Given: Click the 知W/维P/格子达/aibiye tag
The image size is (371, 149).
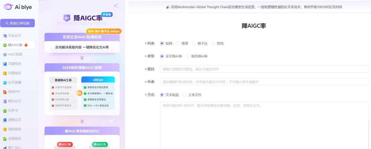Looking at the screenshot, I should click(103, 31).
